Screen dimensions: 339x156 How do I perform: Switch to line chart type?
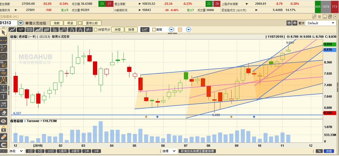[12, 29]
